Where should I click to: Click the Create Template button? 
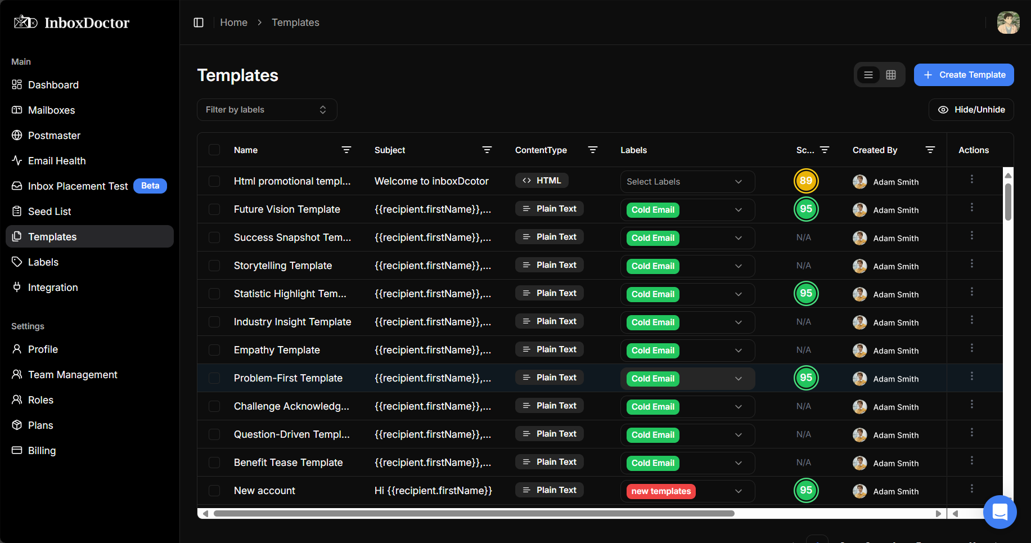click(x=964, y=75)
